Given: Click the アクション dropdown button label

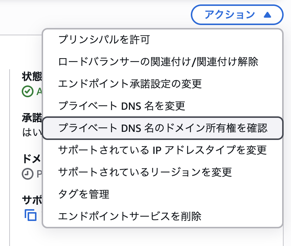Looking at the screenshot, I should pyautogui.click(x=229, y=15).
